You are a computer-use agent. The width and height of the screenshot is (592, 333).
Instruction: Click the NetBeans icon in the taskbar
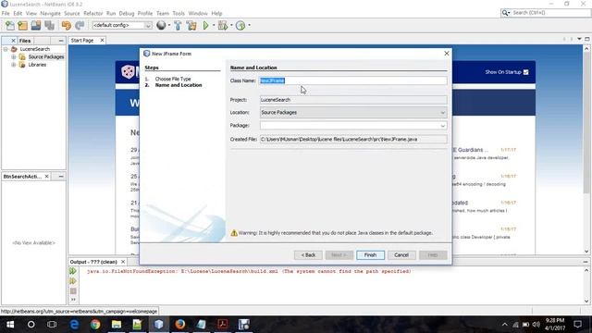(x=159, y=325)
